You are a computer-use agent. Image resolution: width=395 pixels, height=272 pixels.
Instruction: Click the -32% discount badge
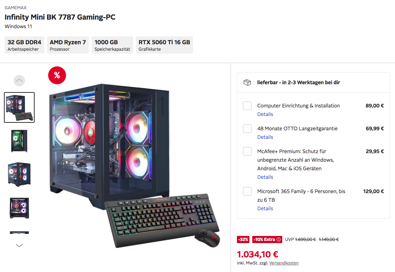click(x=243, y=240)
